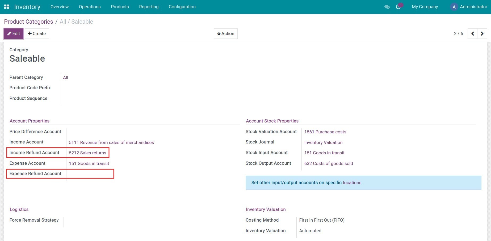This screenshot has height=241, width=491.
Task: Follow the locations link in blue banner
Action: tap(352, 183)
